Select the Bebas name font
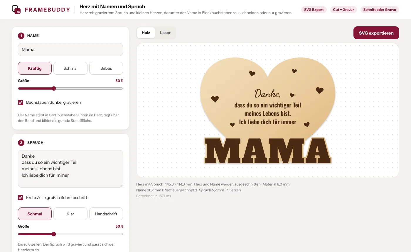411x252 pixels. pyautogui.click(x=106, y=68)
